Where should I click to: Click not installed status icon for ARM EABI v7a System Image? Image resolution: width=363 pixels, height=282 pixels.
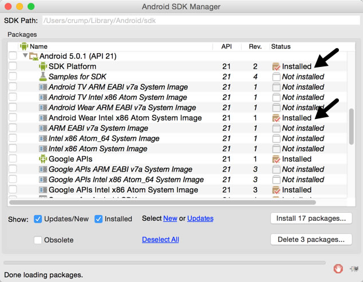click(276, 128)
